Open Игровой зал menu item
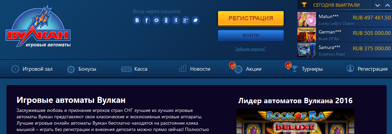Image resolution: width=392 pixels, height=134 pixels. coord(37,69)
